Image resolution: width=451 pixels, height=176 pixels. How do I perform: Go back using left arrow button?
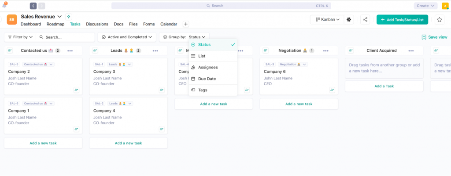tap(33, 6)
